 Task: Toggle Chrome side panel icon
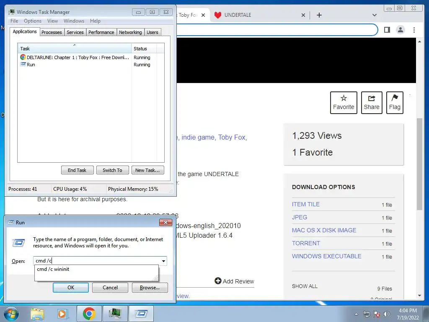pos(387,30)
